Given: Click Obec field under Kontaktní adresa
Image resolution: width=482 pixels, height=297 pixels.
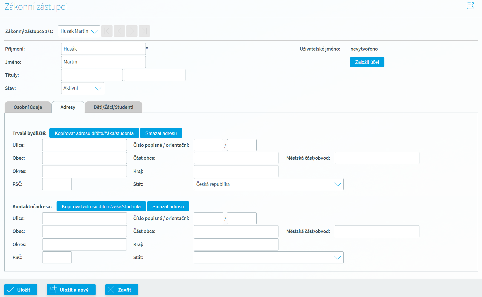Looking at the screenshot, I should 84,231.
